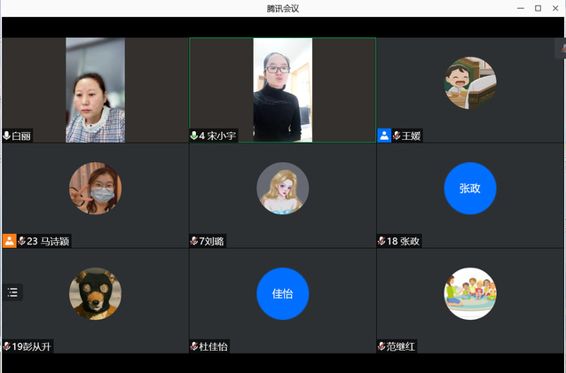Maximize the 腾讯会议 window
566x373 pixels.
[538, 8]
